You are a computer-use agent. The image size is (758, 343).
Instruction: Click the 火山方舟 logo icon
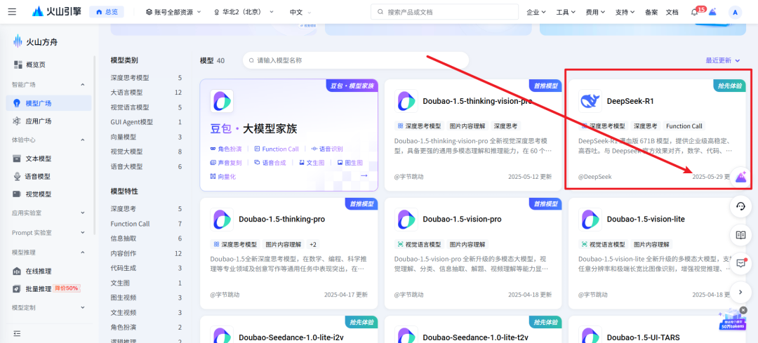[x=18, y=42]
